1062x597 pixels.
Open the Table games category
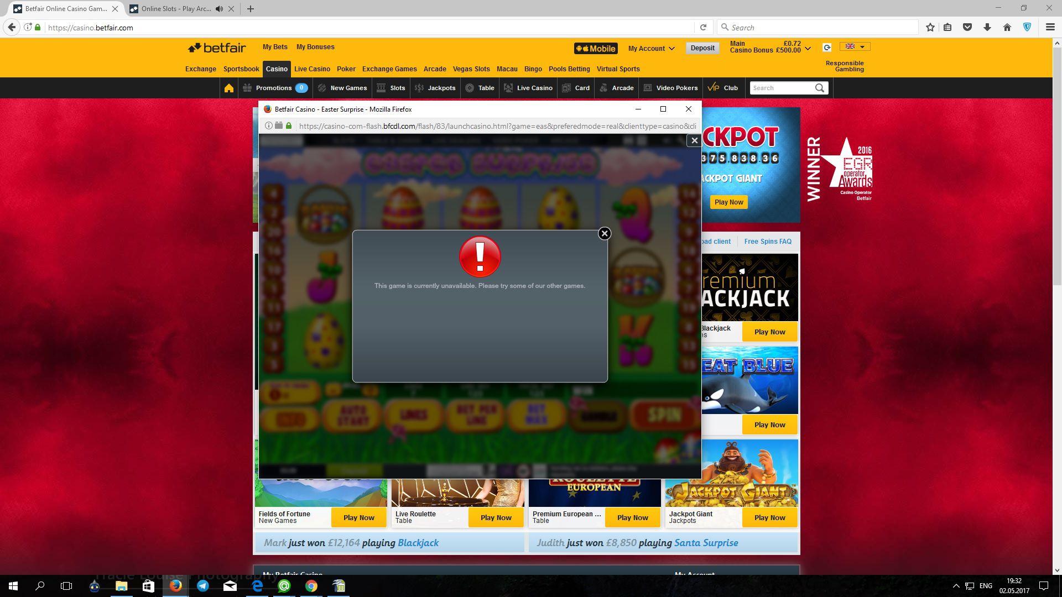[480, 88]
